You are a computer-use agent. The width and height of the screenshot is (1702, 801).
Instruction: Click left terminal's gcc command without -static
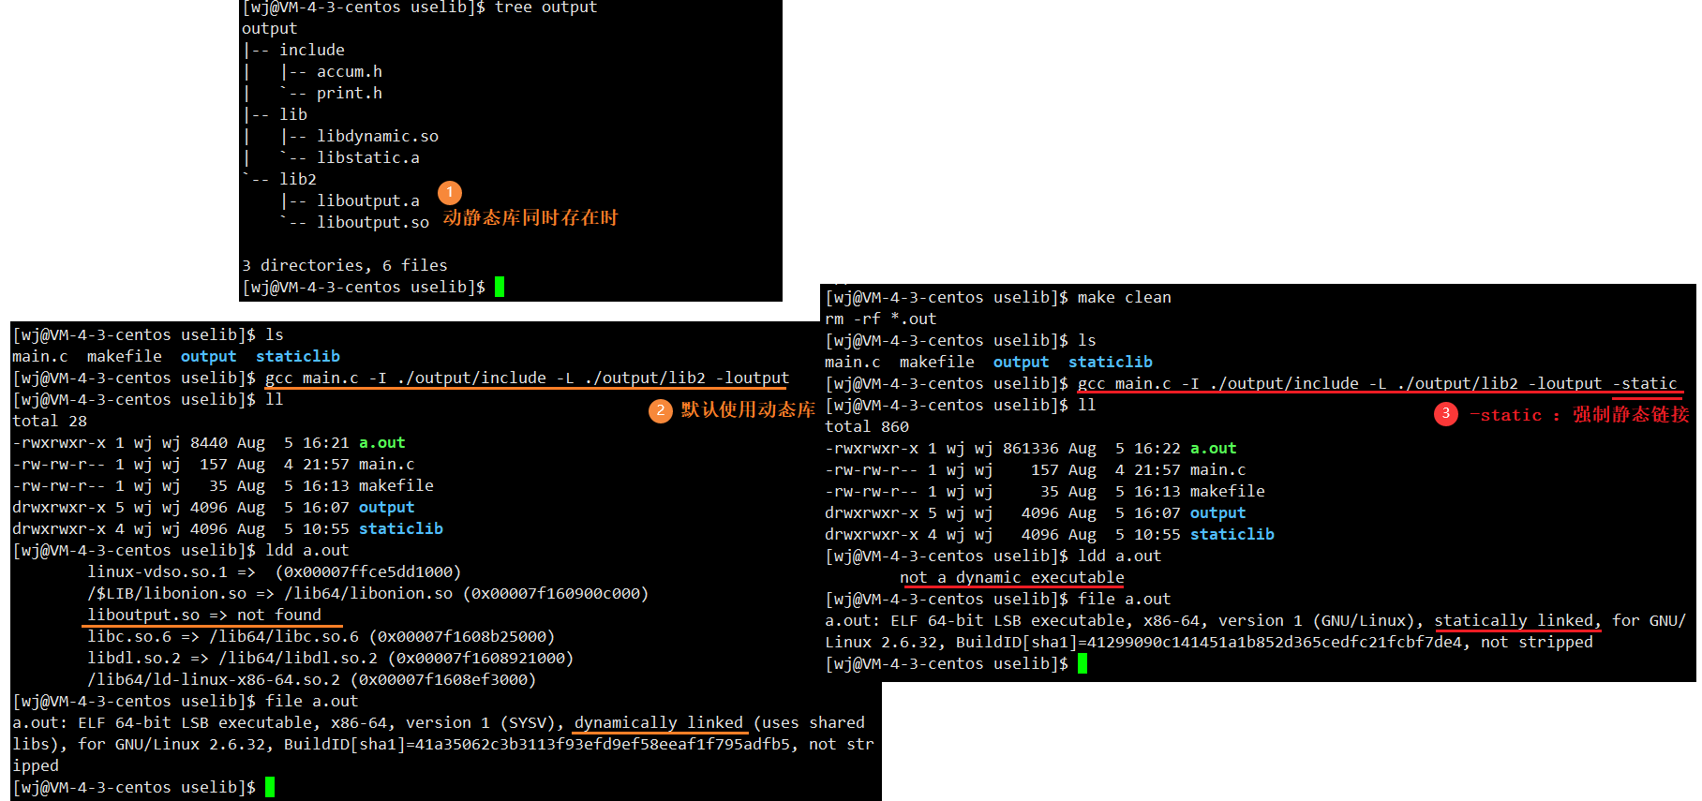527,378
